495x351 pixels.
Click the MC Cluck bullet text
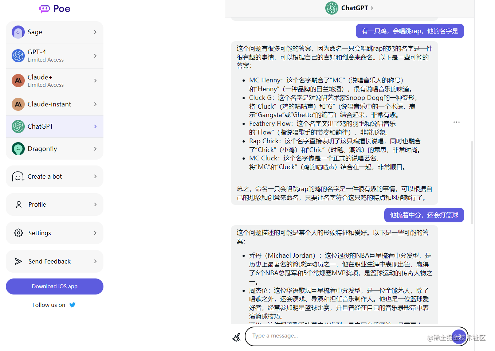click(327, 163)
